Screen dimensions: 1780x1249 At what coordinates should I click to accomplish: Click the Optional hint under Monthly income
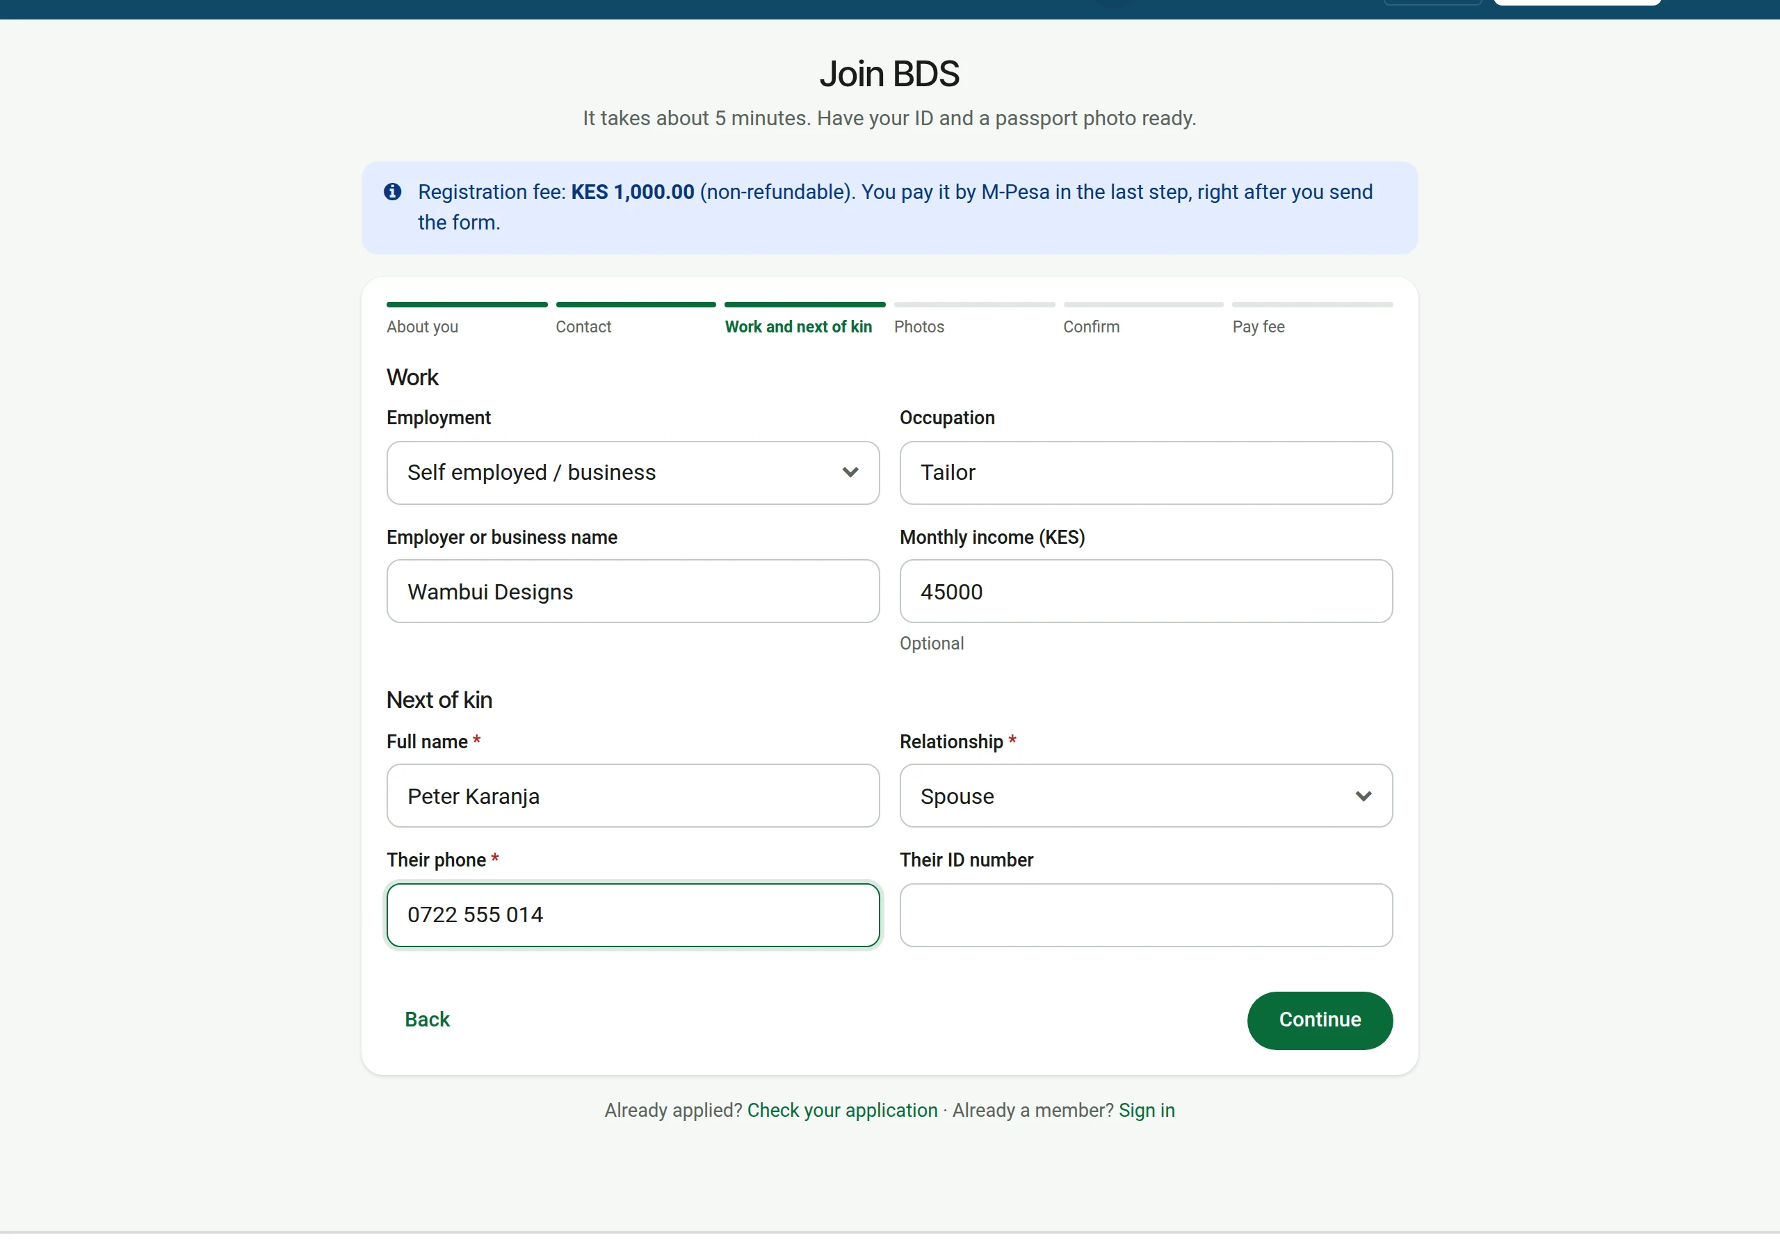click(x=931, y=643)
